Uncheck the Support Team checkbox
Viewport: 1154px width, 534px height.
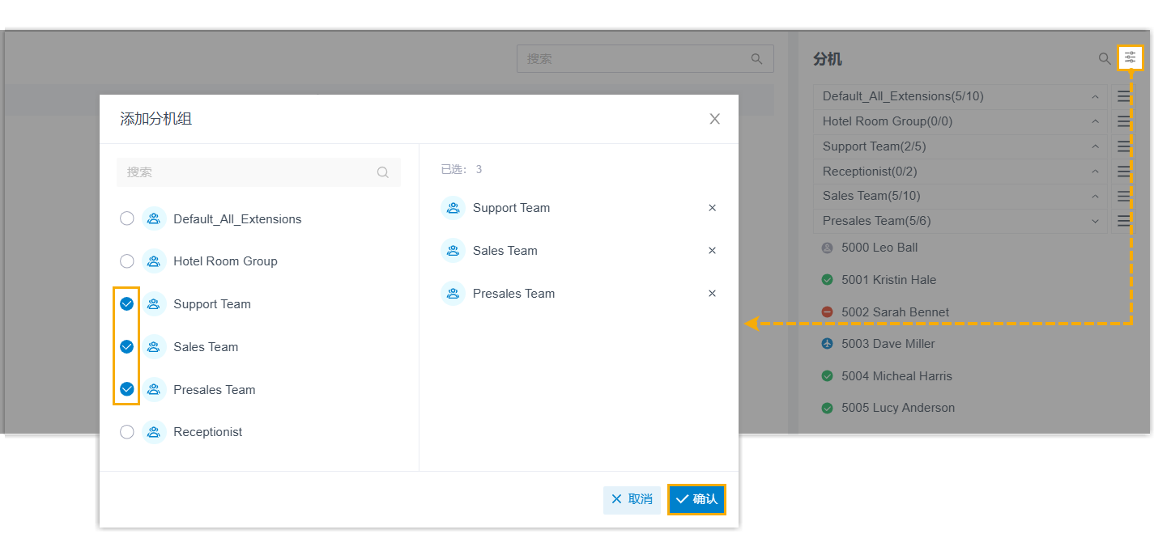127,304
